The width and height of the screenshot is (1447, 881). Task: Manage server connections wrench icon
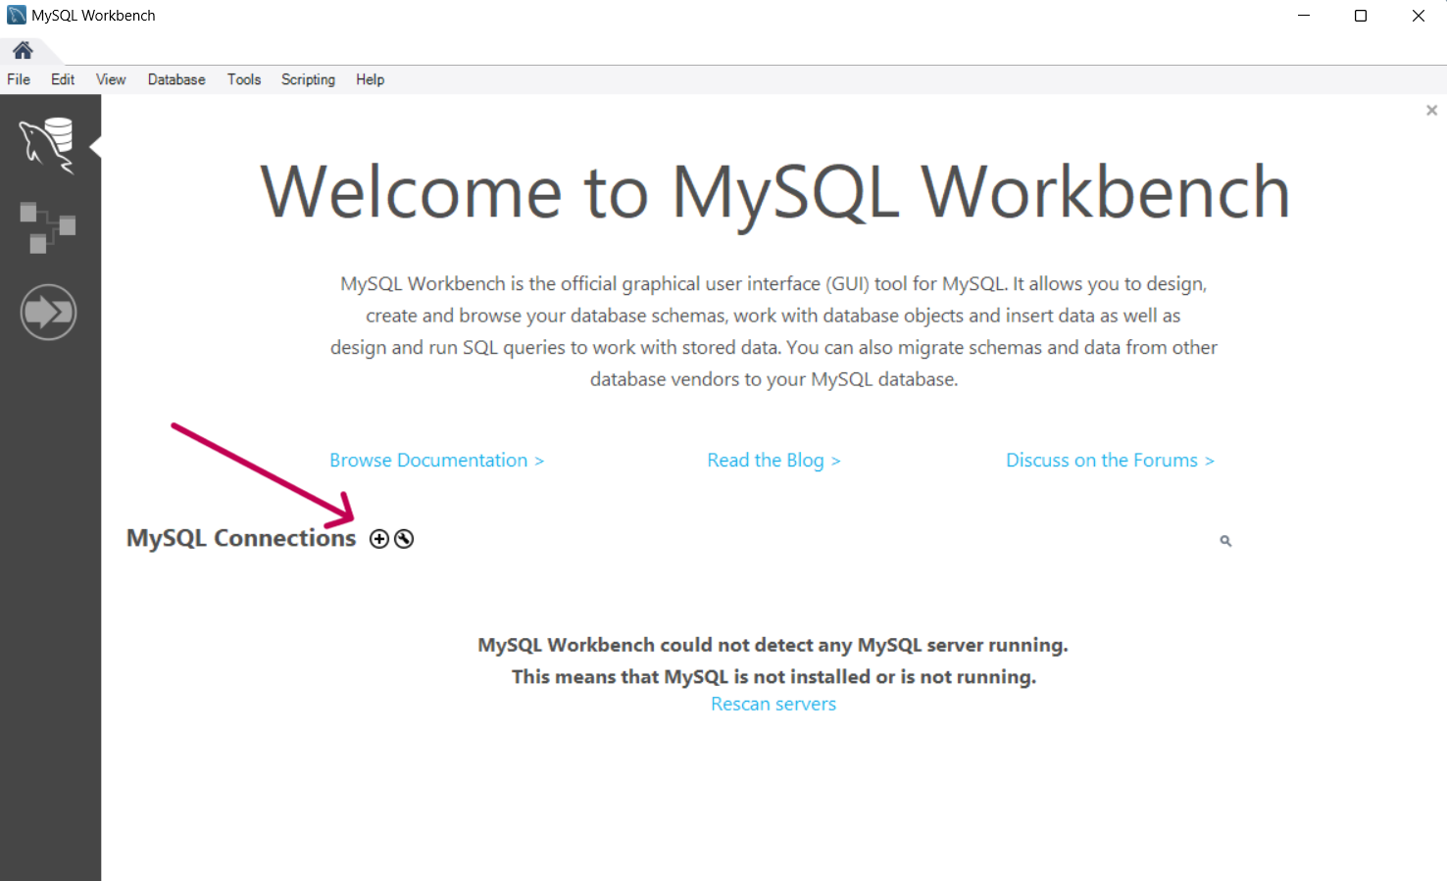point(404,539)
